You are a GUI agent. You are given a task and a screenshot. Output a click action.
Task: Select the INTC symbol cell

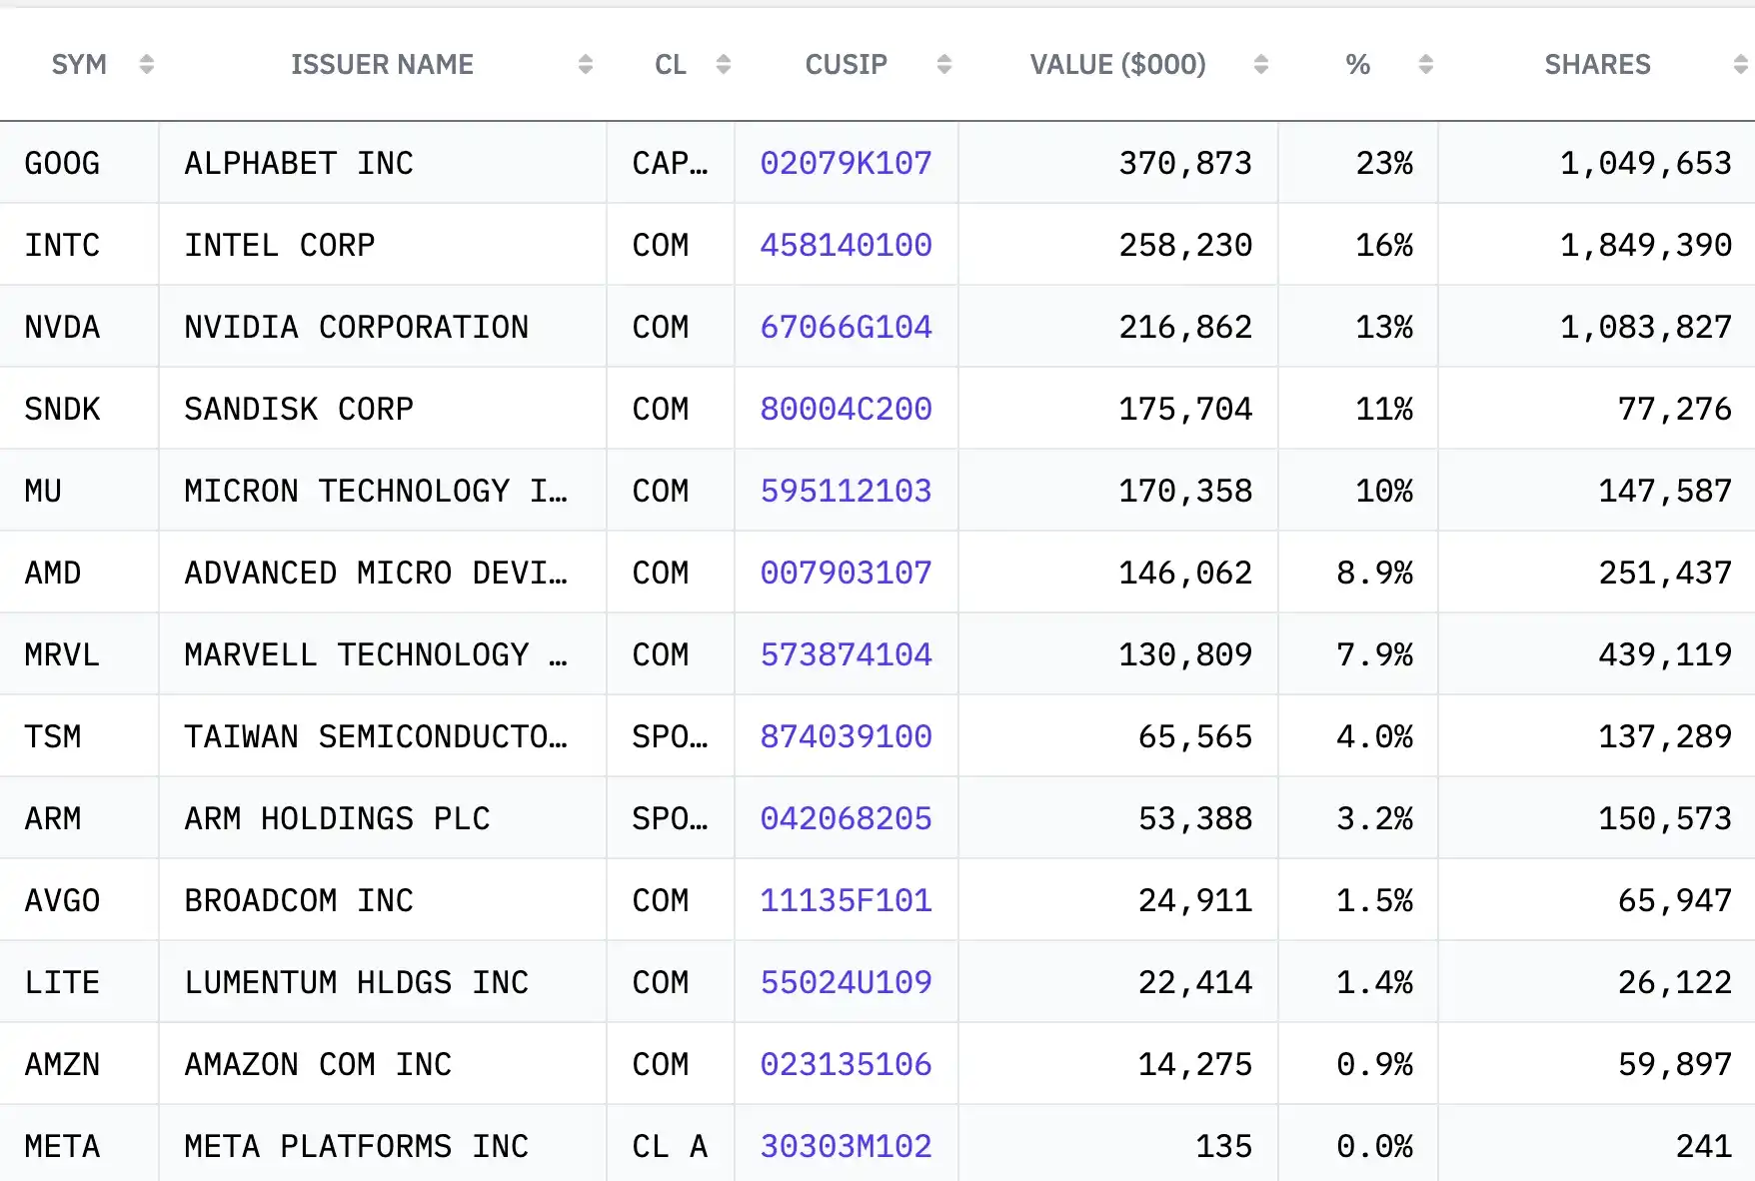tap(79, 245)
